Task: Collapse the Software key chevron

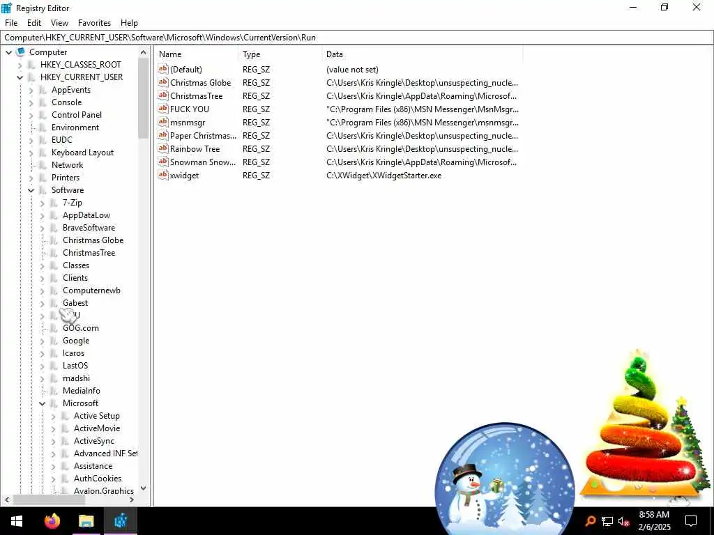Action: pyautogui.click(x=31, y=190)
